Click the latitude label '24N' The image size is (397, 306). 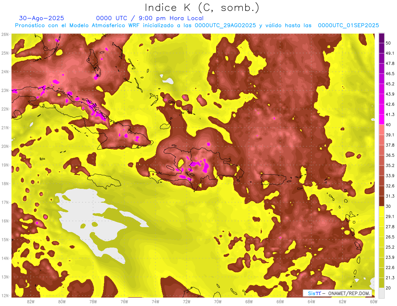click(x=5, y=72)
